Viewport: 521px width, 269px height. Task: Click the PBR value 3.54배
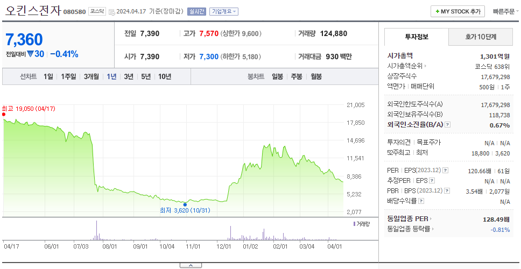(474, 192)
